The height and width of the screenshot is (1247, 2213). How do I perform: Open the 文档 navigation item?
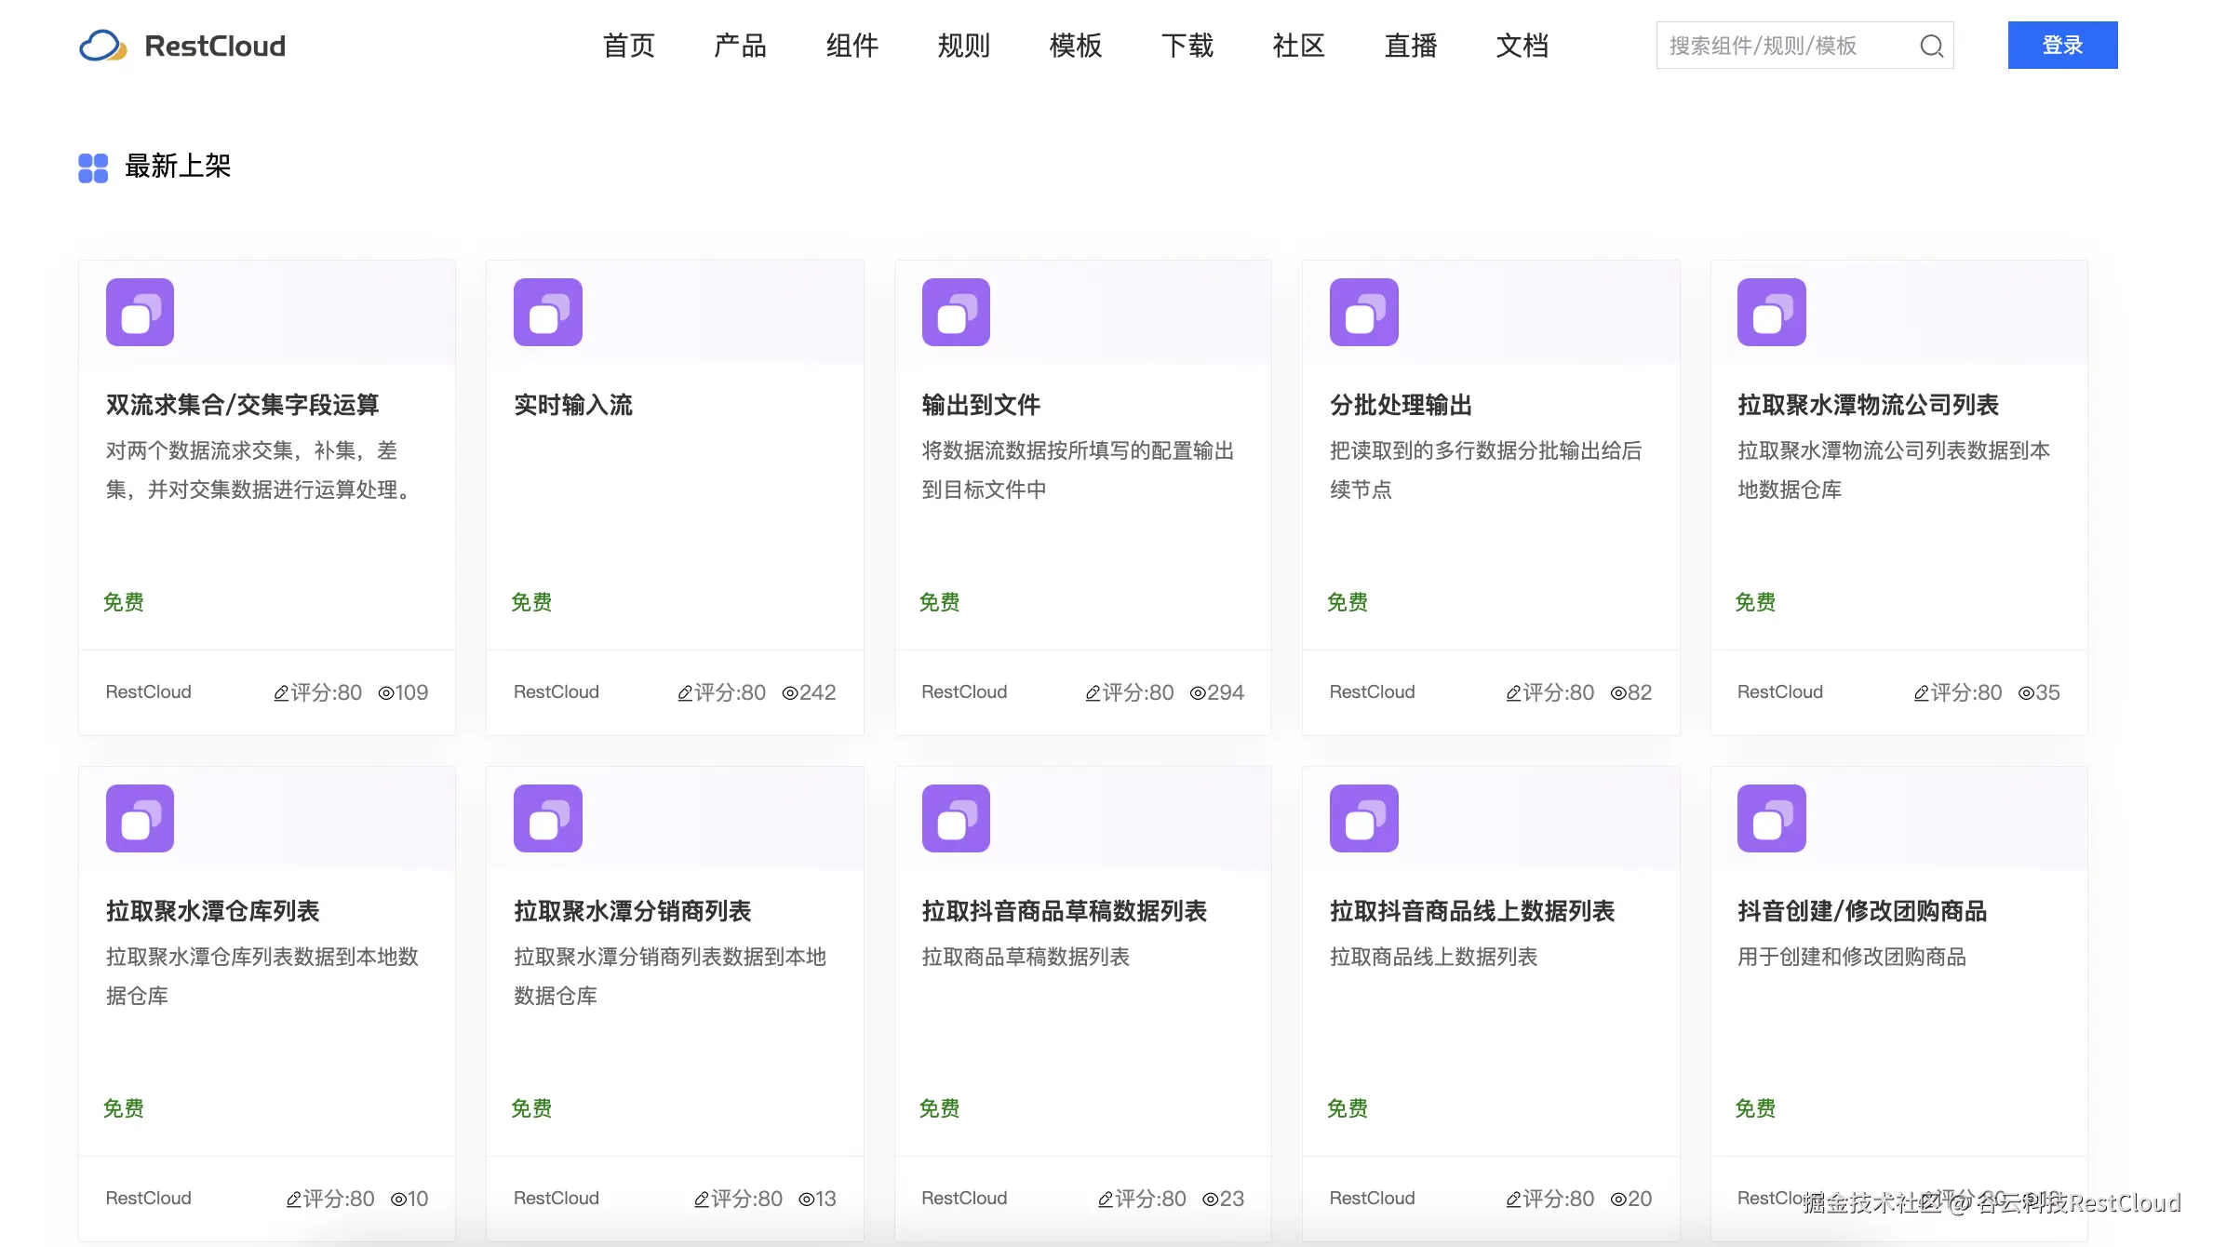click(x=1522, y=46)
